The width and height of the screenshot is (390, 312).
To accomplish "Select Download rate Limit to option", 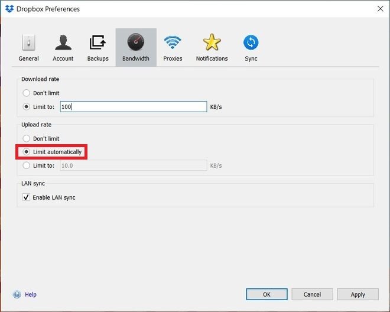I will 27,107.
